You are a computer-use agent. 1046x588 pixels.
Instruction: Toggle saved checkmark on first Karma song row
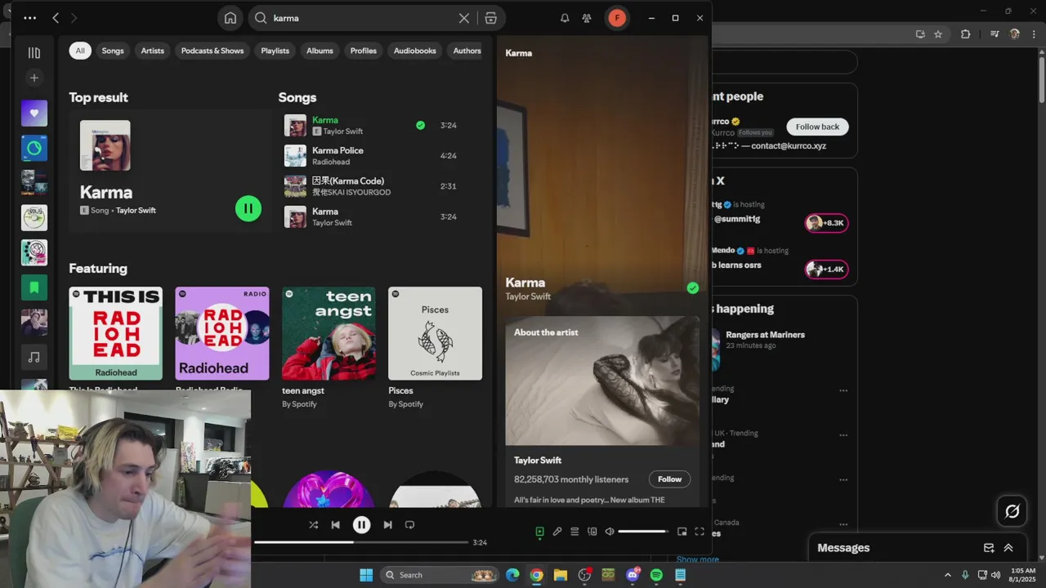[x=420, y=126]
